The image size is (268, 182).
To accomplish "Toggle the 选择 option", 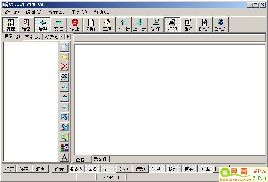I will pos(92,169).
